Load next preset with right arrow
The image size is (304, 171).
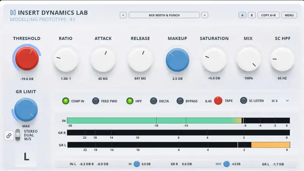point(205,15)
